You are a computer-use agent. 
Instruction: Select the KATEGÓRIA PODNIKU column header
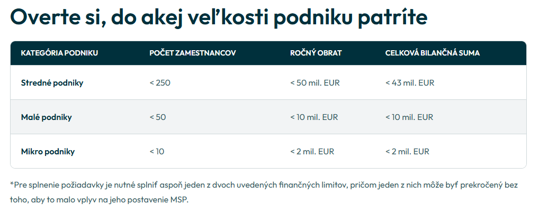[x=59, y=53]
